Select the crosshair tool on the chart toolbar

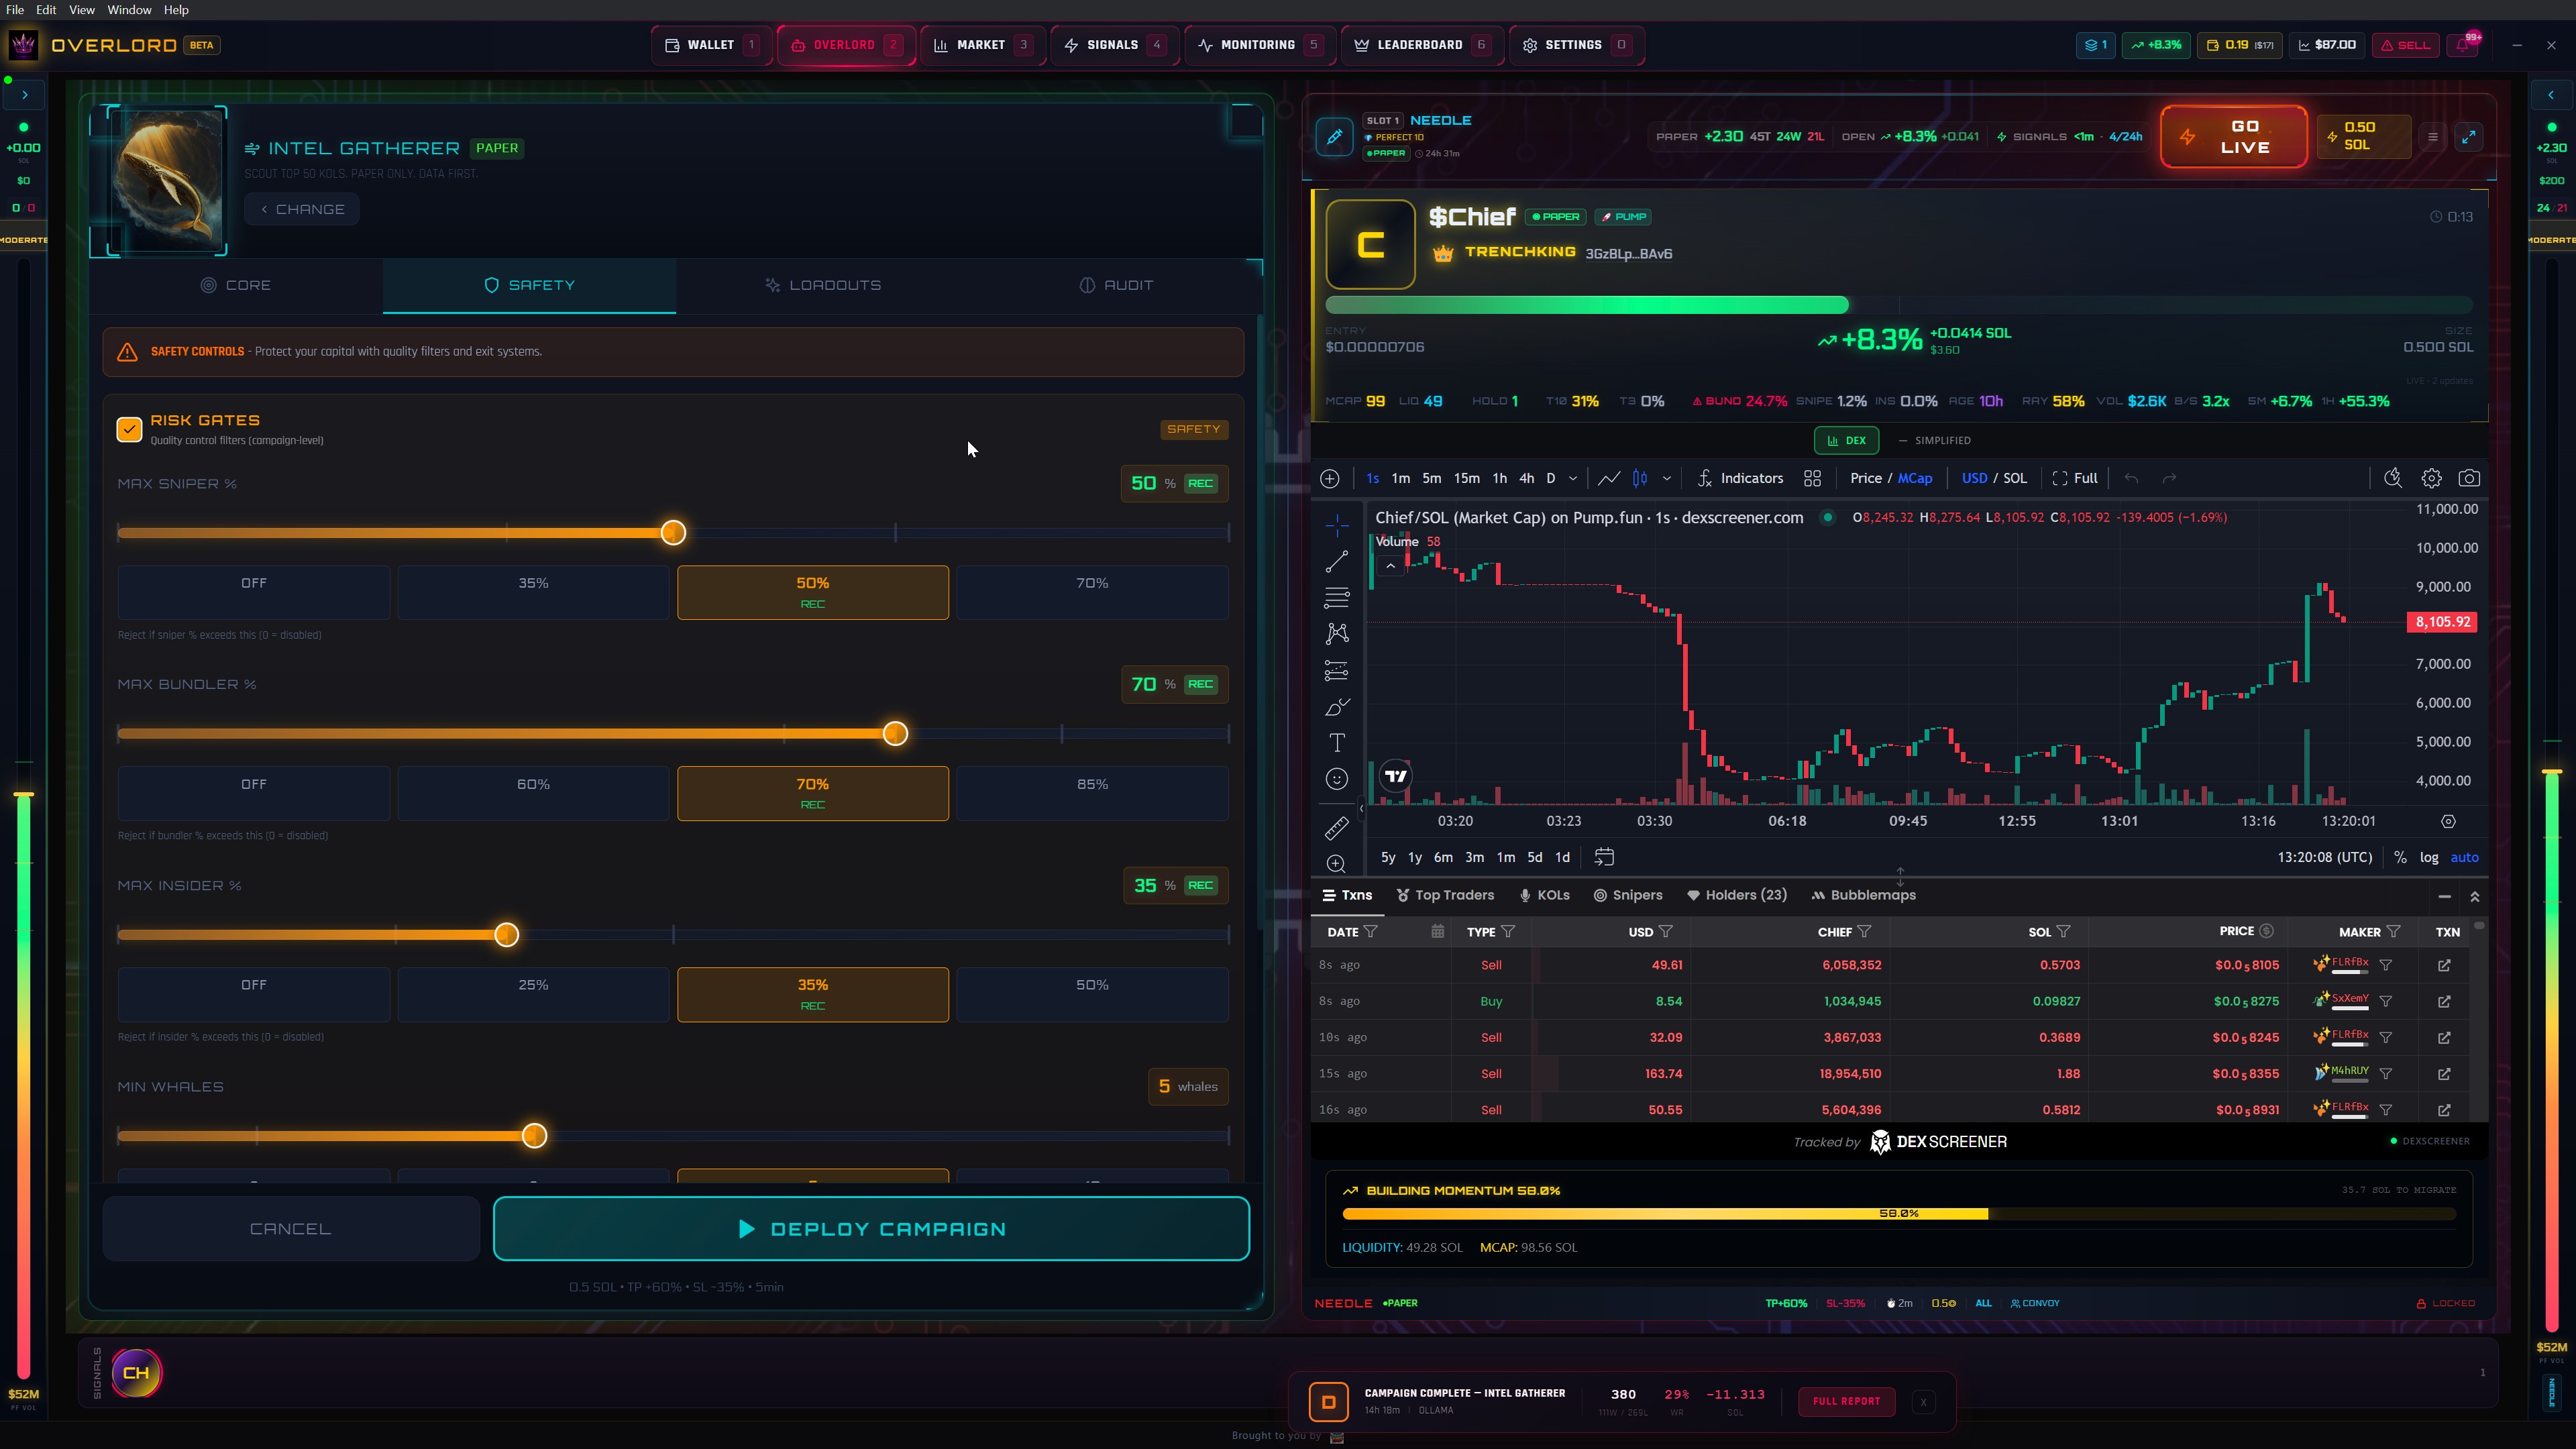tap(1337, 525)
